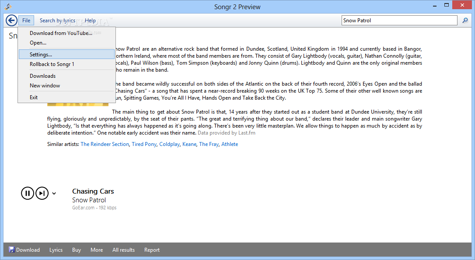Open the Help menu
475x260 pixels.
[x=90, y=21]
